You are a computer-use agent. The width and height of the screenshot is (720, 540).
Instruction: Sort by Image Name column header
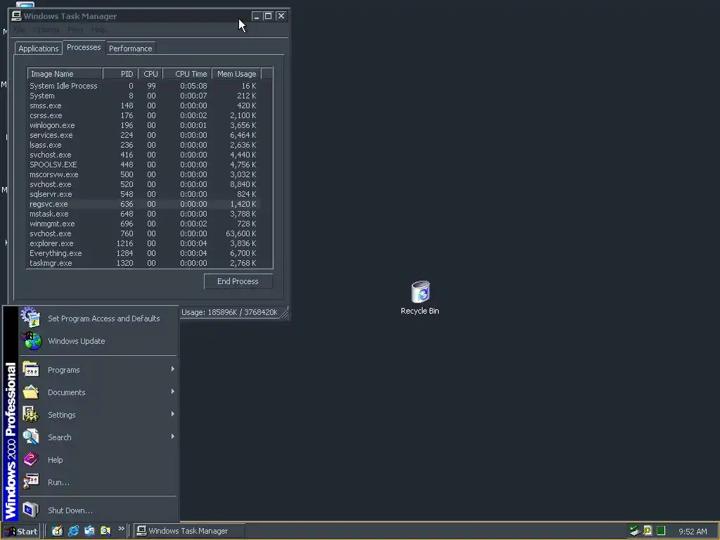65,74
